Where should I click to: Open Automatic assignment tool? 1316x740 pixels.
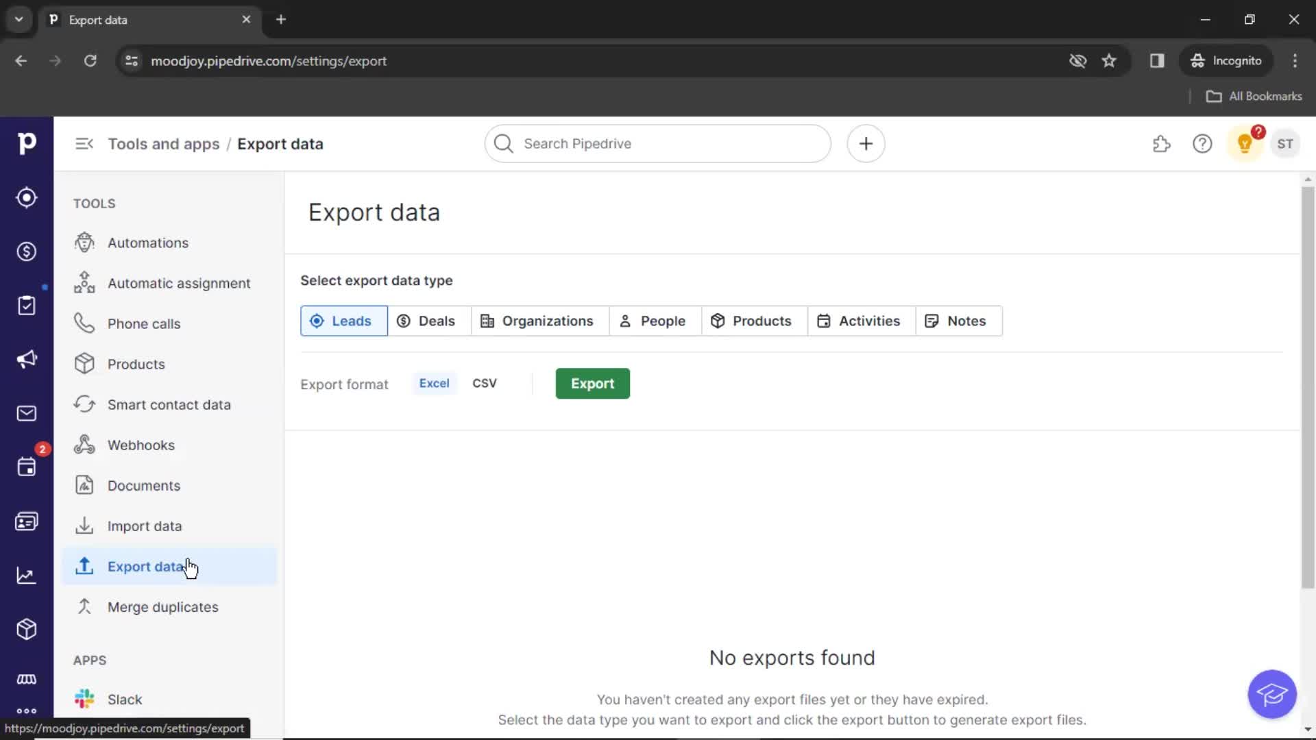(179, 283)
